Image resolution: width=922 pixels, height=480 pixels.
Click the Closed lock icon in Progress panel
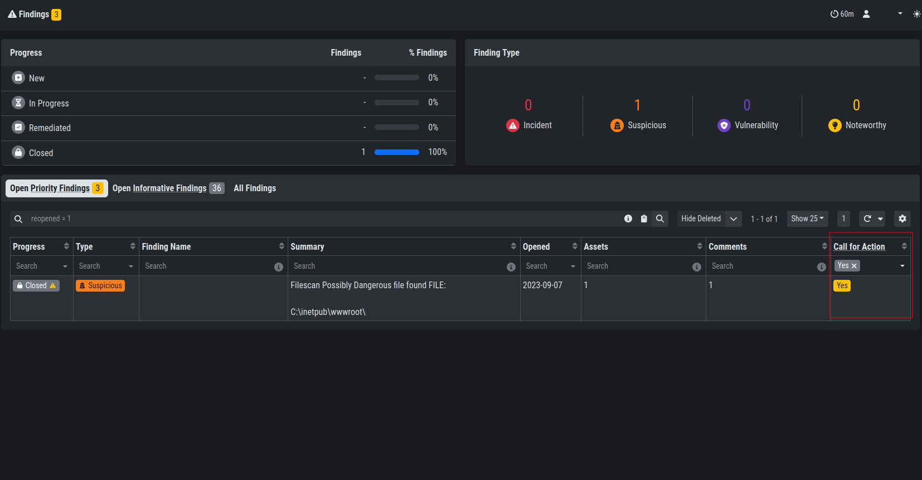click(x=18, y=152)
